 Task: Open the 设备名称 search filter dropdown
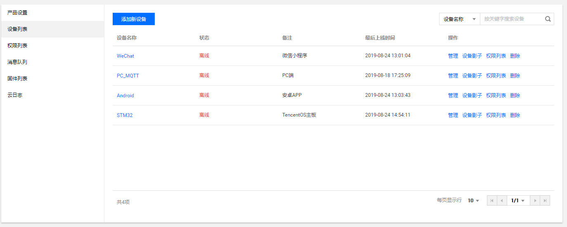point(460,19)
